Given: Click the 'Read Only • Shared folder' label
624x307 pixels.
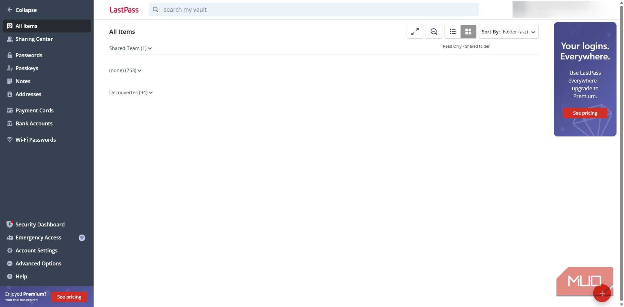Looking at the screenshot, I should pos(466,46).
